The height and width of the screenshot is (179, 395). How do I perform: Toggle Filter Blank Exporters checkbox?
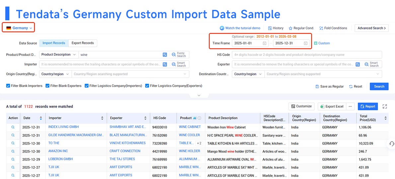(x=47, y=86)
